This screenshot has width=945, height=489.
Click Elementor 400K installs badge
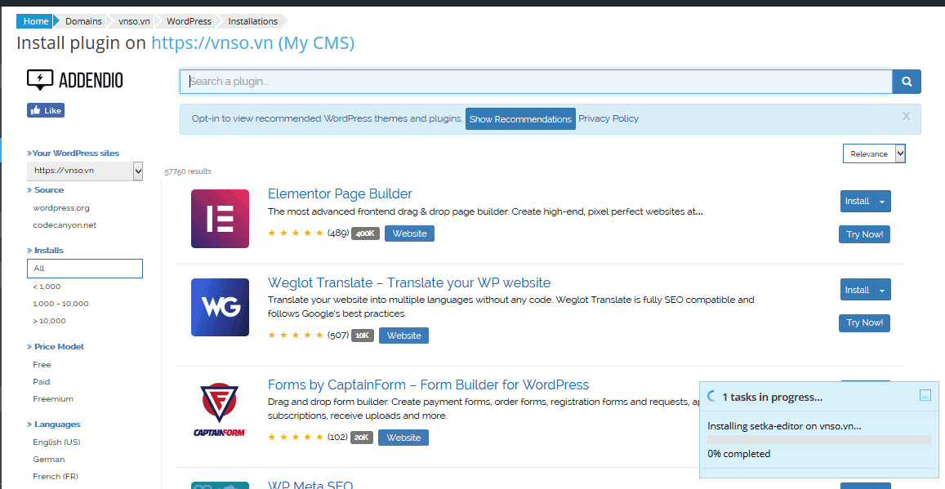click(x=365, y=233)
